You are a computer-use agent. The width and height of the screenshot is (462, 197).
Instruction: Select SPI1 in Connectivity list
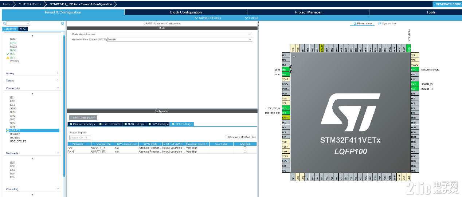pyautogui.click(x=13, y=112)
